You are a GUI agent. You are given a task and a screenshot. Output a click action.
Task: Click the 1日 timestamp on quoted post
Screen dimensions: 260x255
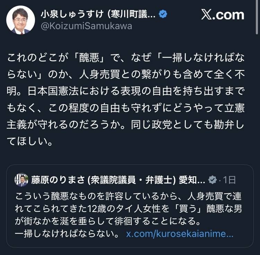point(229,180)
